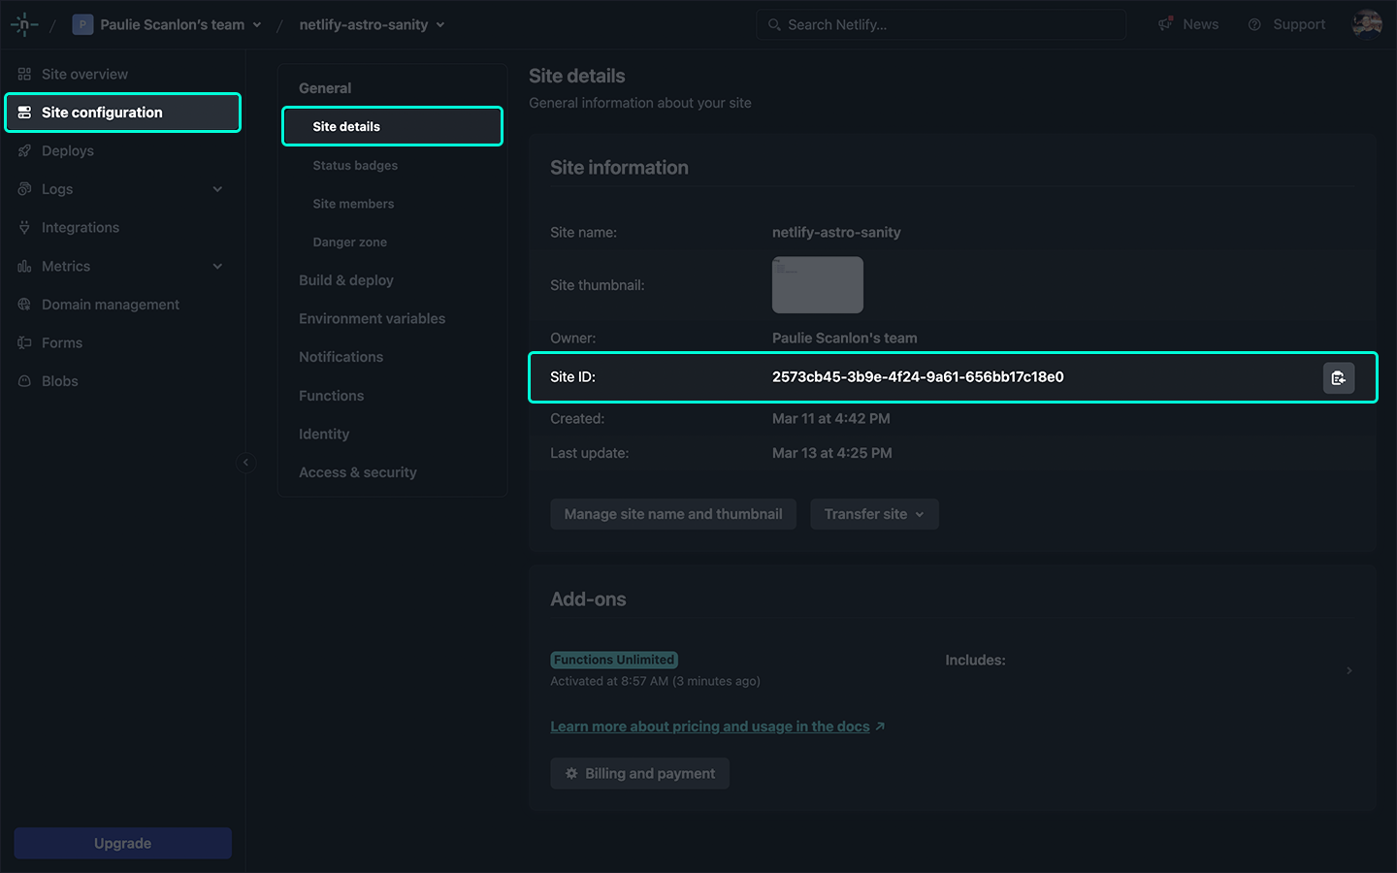The width and height of the screenshot is (1397, 873).
Task: Click the Site configuration server icon
Action: (24, 113)
